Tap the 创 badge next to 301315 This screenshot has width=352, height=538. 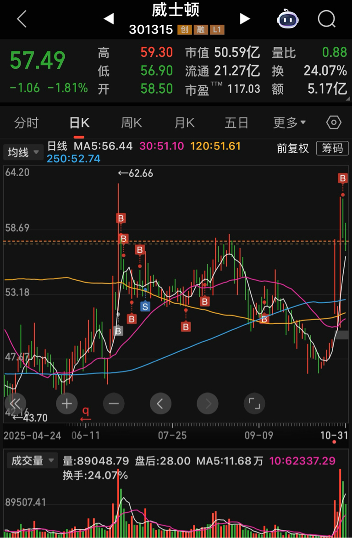tap(184, 29)
